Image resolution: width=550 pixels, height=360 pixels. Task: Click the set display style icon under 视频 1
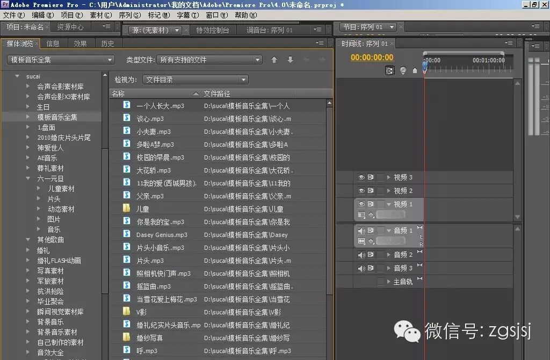coord(361,214)
